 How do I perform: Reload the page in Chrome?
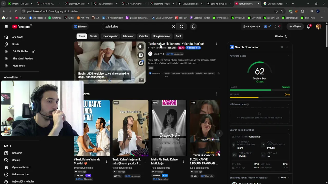pos(16,11)
